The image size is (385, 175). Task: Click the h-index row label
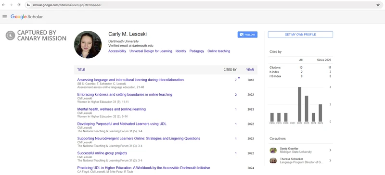point(274,72)
